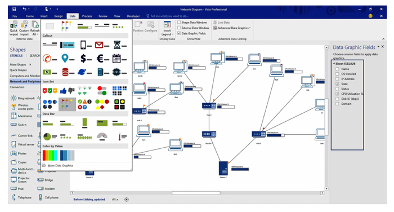Select the colored flags icon set

click(x=67, y=104)
